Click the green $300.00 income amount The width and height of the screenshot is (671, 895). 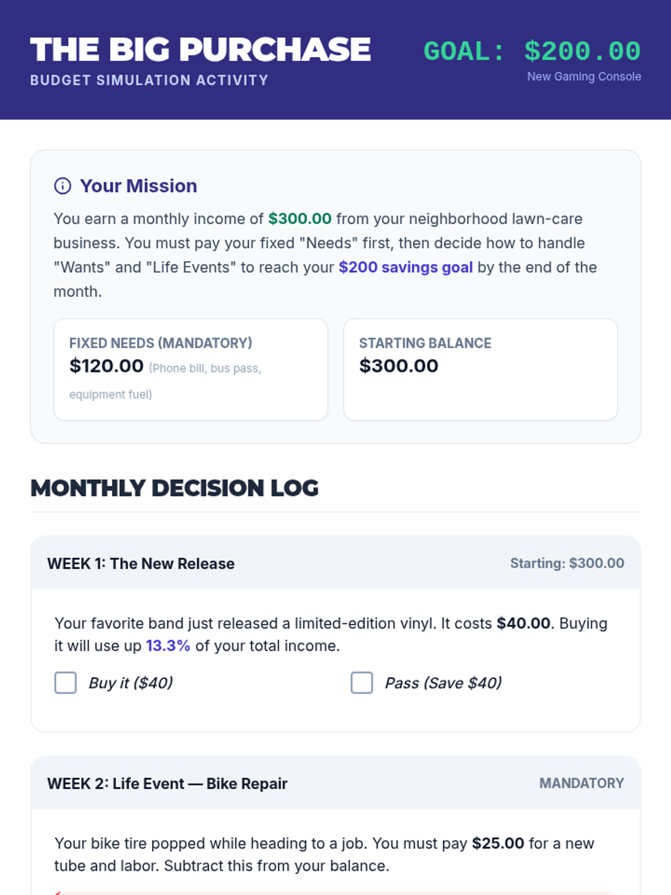click(300, 219)
